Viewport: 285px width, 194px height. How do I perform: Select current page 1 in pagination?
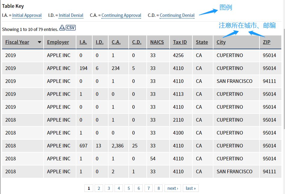pos(89,188)
